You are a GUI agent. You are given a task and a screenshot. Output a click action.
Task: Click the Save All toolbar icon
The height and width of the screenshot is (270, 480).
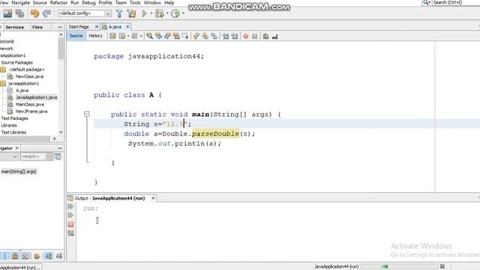click(20, 13)
